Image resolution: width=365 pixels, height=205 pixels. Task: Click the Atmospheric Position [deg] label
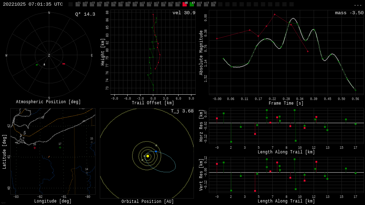coord(48,102)
